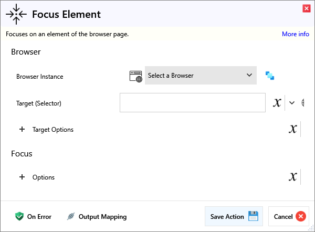Click the globe icon right of Target row

point(303,103)
